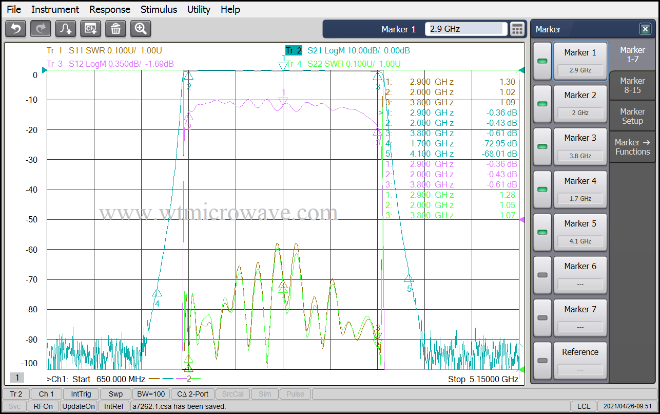Toggle Marker 1 on/off indicator
Image resolution: width=660 pixels, height=414 pixels.
(542, 61)
